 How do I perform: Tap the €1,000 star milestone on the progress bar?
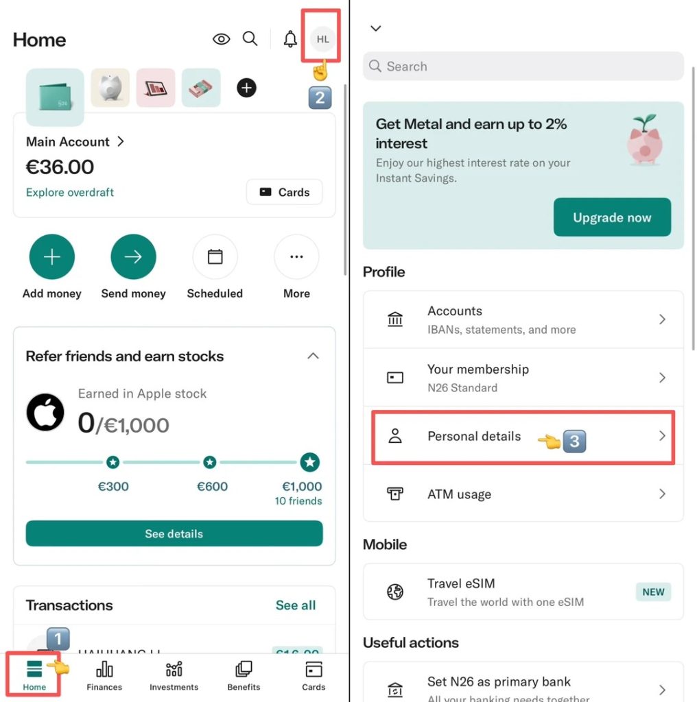tap(310, 462)
